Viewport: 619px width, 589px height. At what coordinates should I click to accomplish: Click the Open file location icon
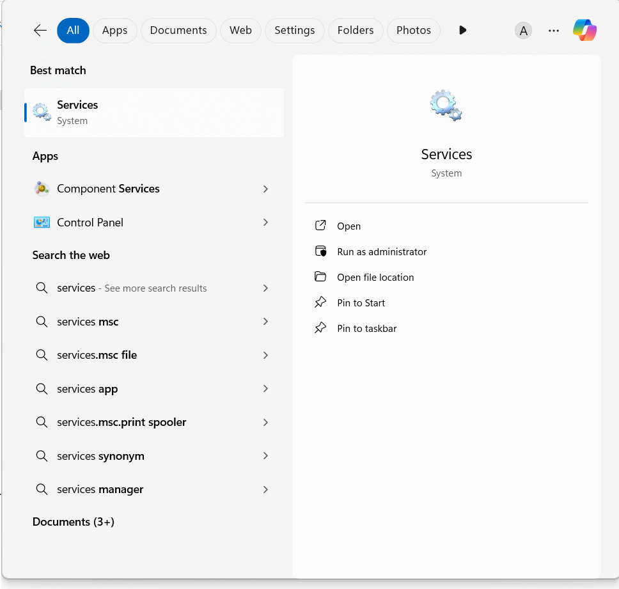321,277
